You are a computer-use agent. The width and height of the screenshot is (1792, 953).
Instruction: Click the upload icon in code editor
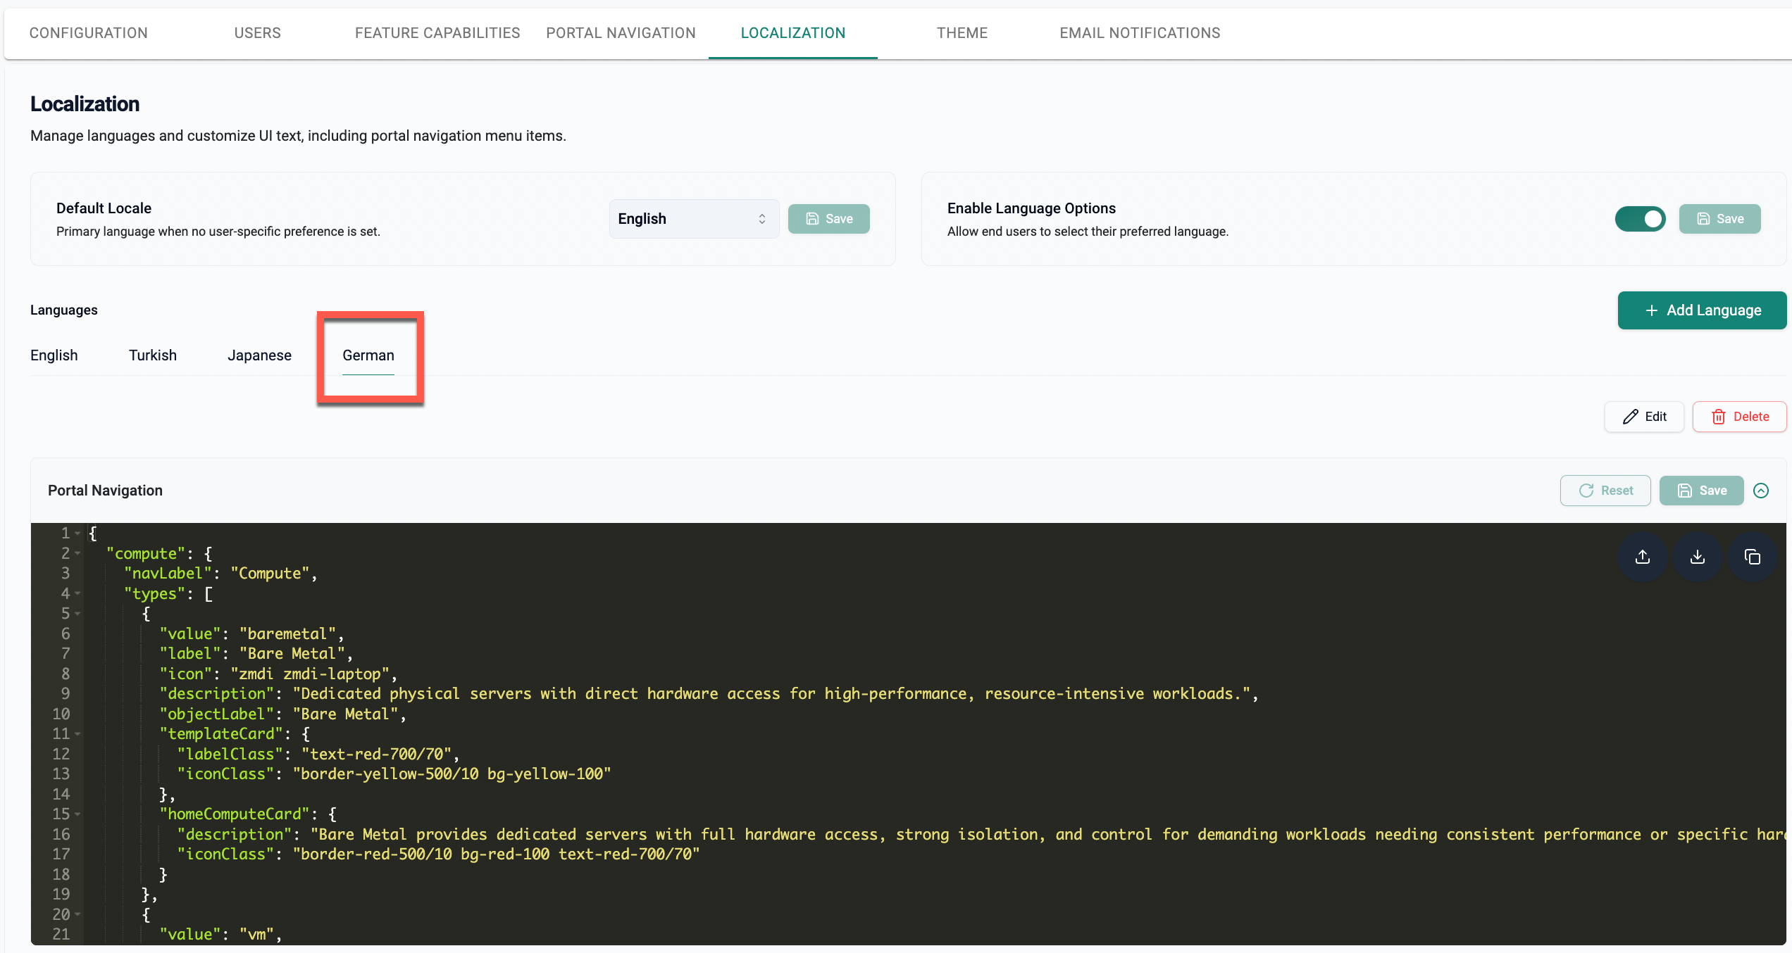[x=1642, y=557]
